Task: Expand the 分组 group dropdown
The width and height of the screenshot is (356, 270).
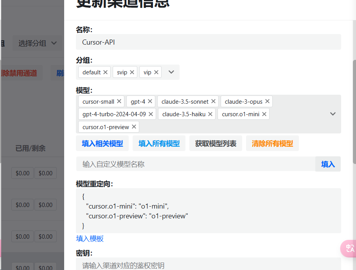Action: pyautogui.click(x=171, y=72)
